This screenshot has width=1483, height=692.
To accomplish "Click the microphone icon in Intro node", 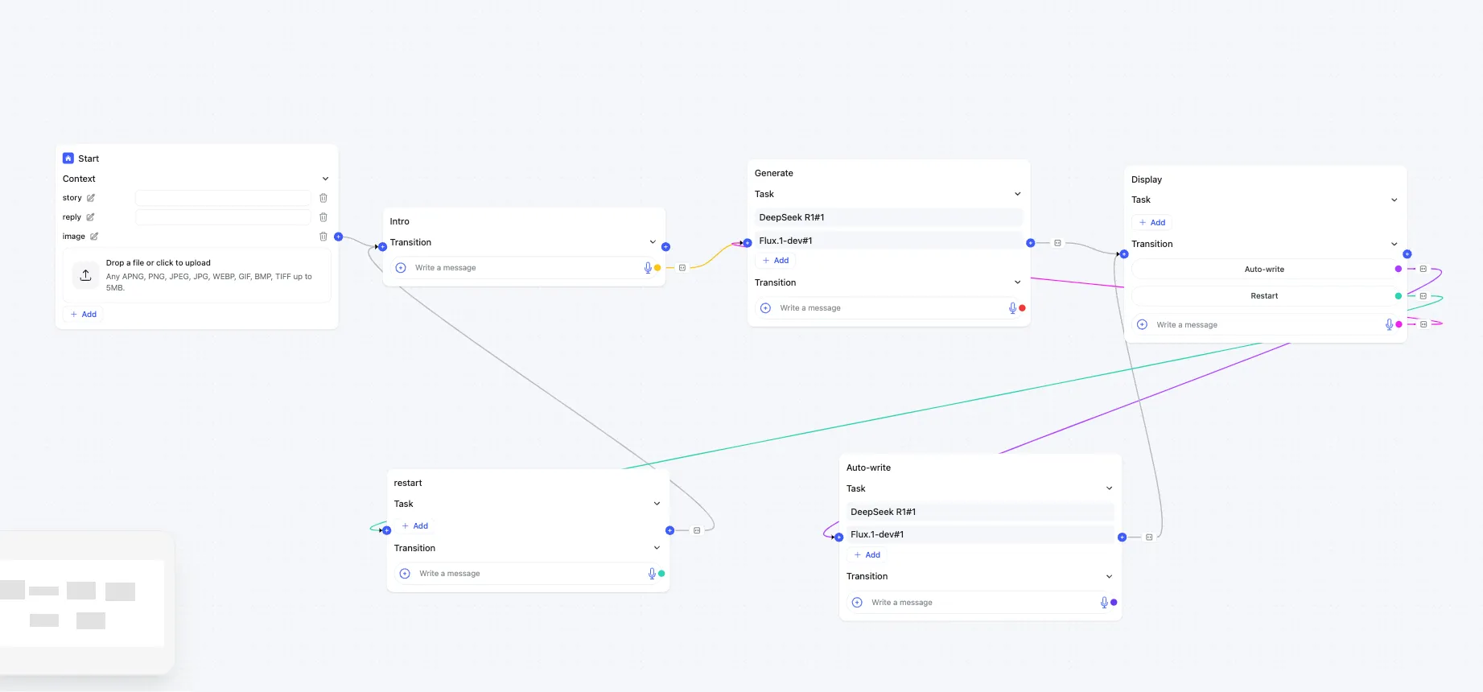I will pos(648,268).
